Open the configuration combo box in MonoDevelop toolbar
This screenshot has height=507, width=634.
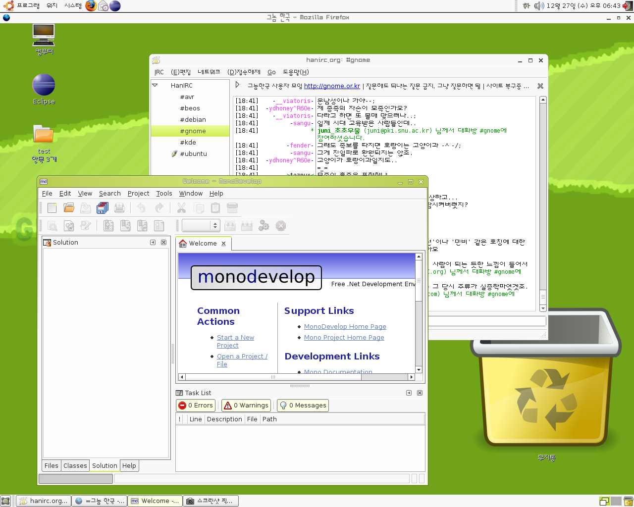[201, 226]
